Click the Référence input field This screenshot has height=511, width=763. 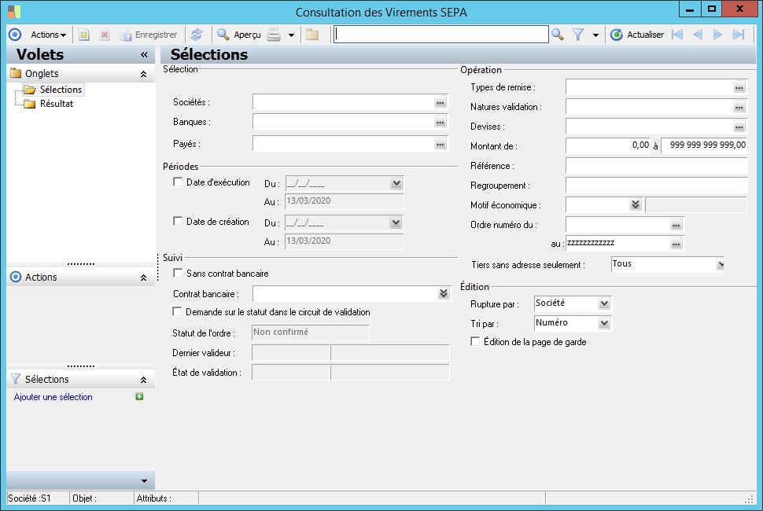click(656, 166)
